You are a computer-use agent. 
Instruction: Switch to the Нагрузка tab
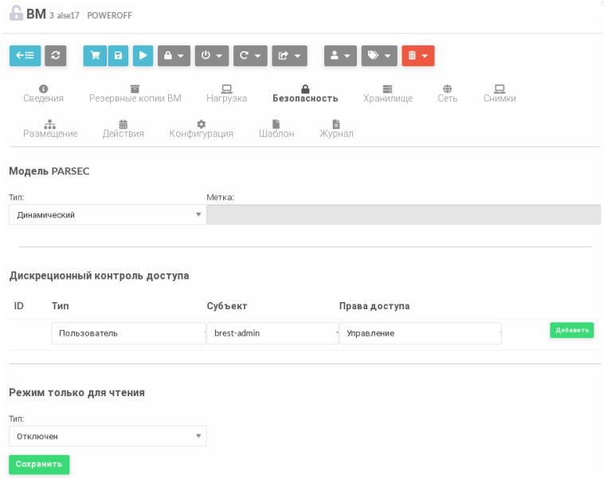227,94
